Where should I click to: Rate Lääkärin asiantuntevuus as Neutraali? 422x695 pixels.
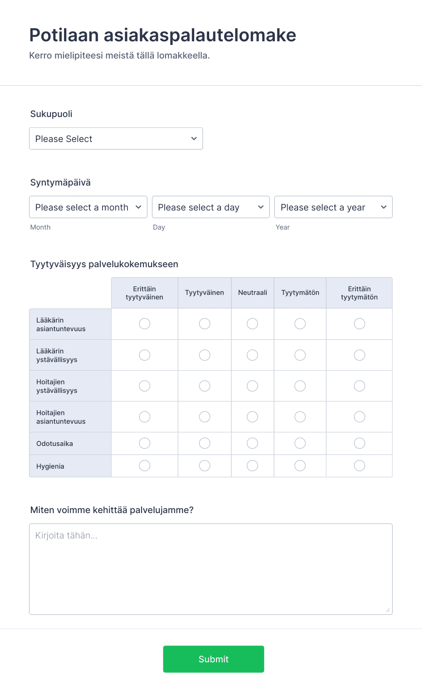click(252, 323)
